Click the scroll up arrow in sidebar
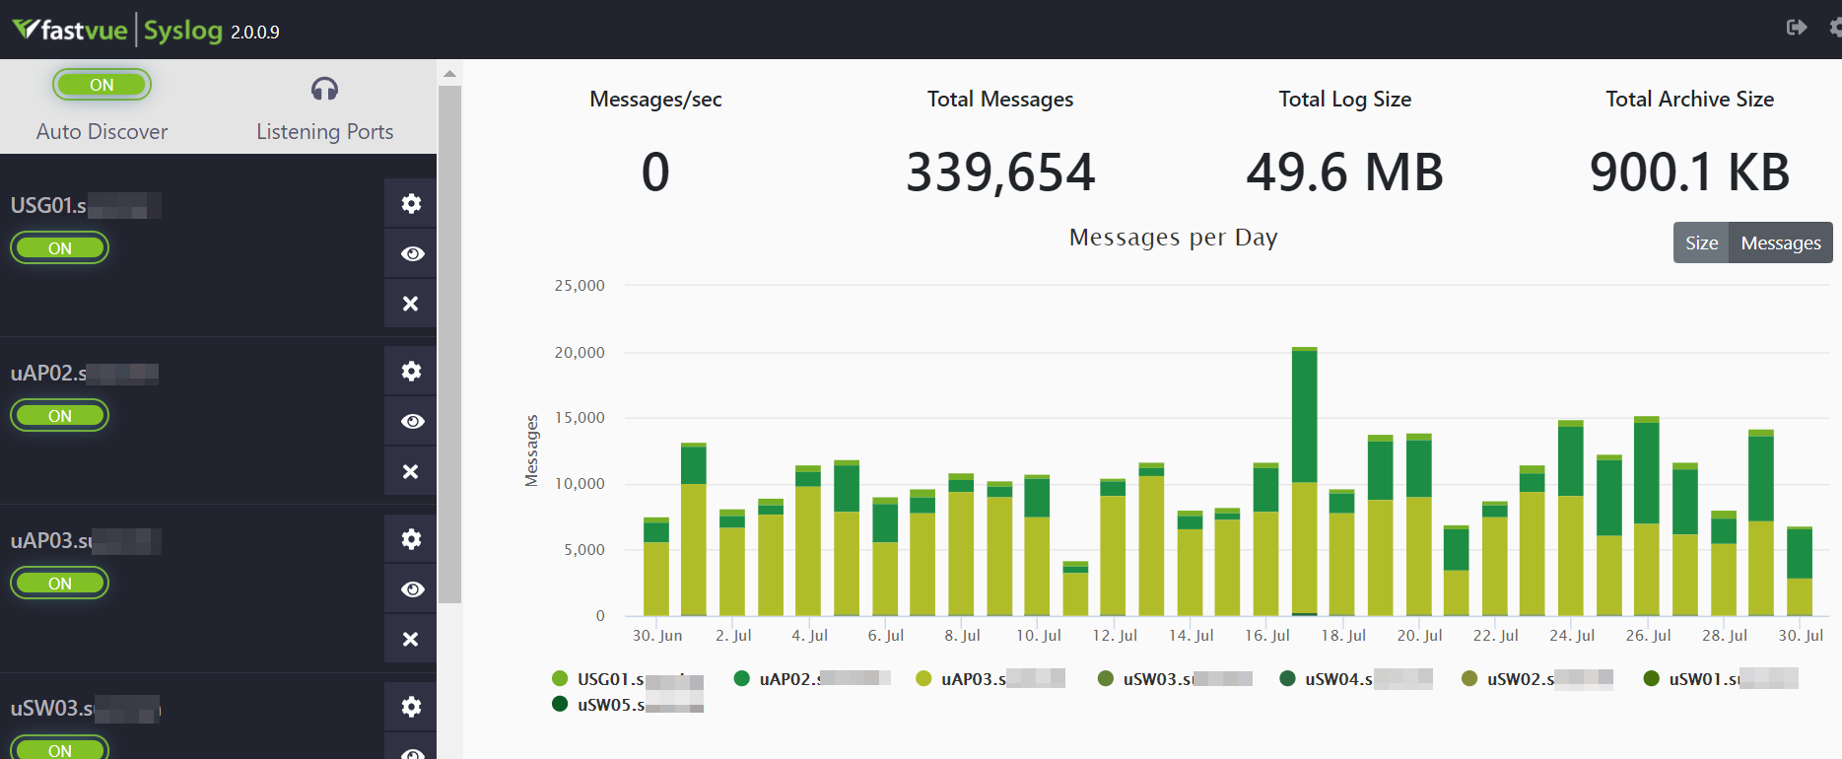Viewport: 1842px width, 759px height. point(449,74)
